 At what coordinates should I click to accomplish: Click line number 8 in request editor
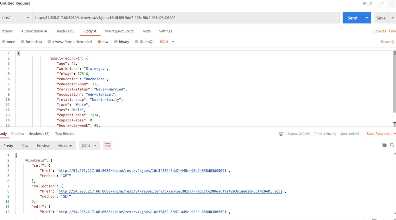click(x=9, y=89)
